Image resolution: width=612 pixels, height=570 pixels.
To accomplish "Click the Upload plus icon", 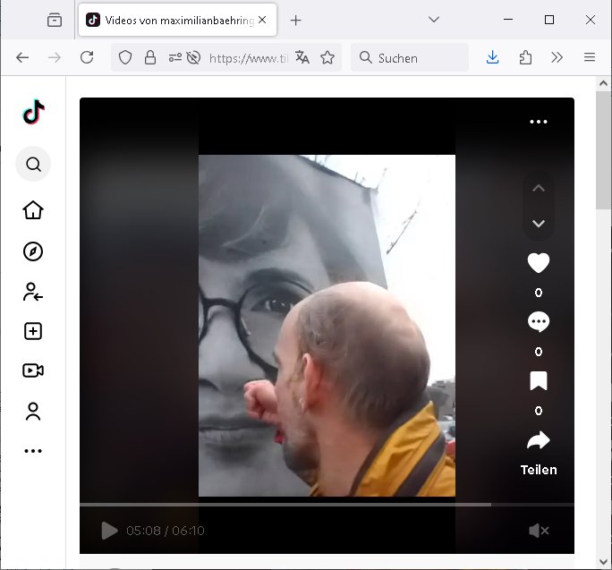I will tap(33, 331).
